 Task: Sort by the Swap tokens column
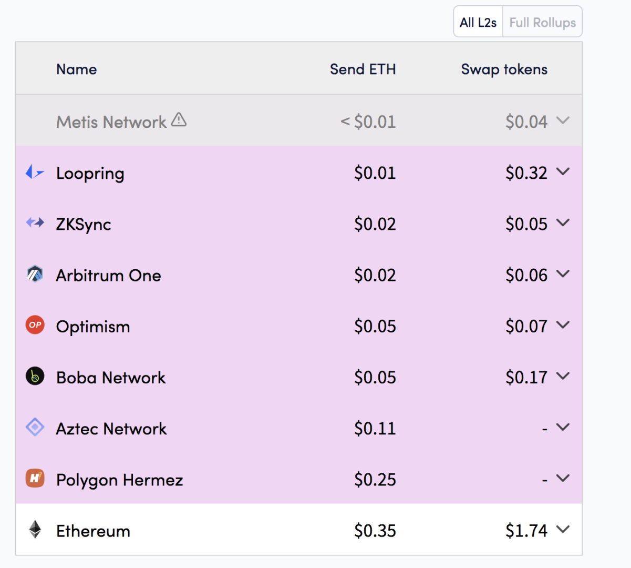[504, 69]
